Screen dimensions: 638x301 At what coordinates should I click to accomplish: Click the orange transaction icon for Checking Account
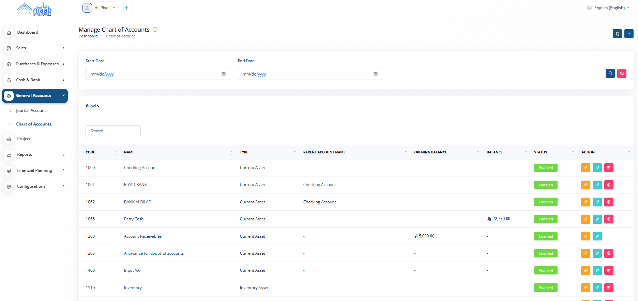[x=586, y=168]
